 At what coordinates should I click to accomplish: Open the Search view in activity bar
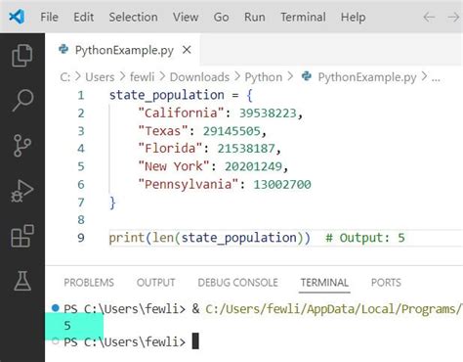pos(22,101)
